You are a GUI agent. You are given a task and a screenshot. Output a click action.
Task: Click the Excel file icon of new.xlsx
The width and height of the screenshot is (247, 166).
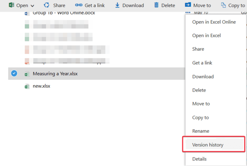point(27,86)
